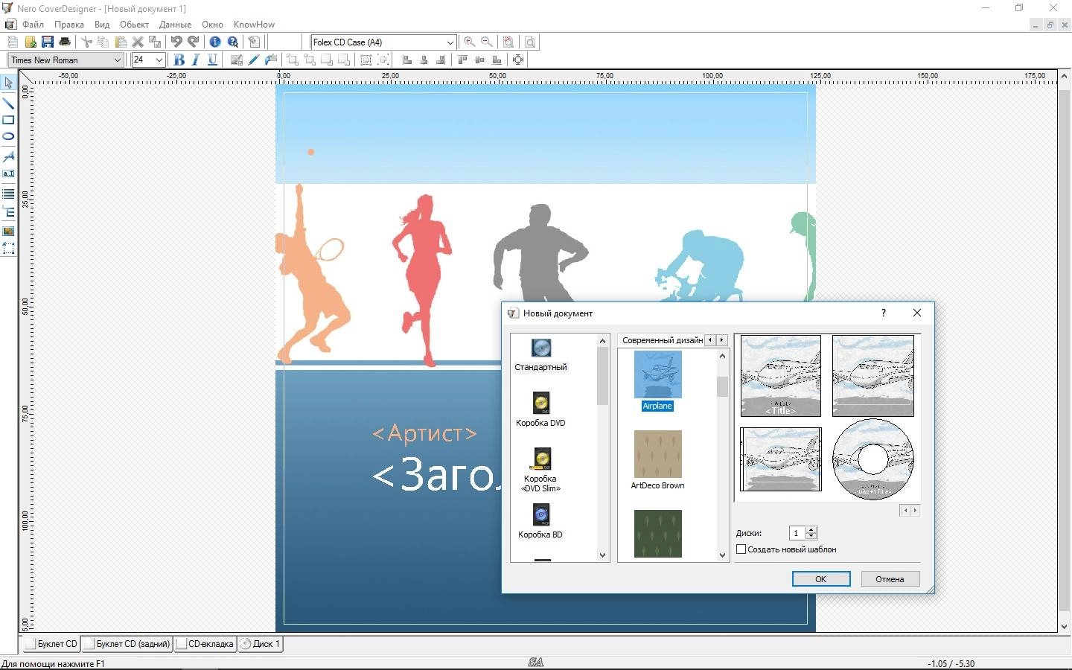Screen dimensions: 1072x670
Task: Click the context help question icon
Action: pos(233,42)
